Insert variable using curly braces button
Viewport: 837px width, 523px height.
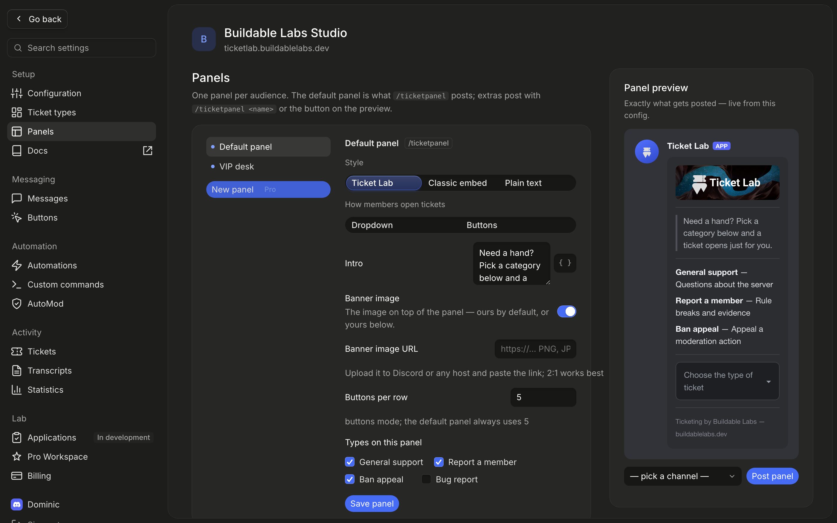click(565, 263)
